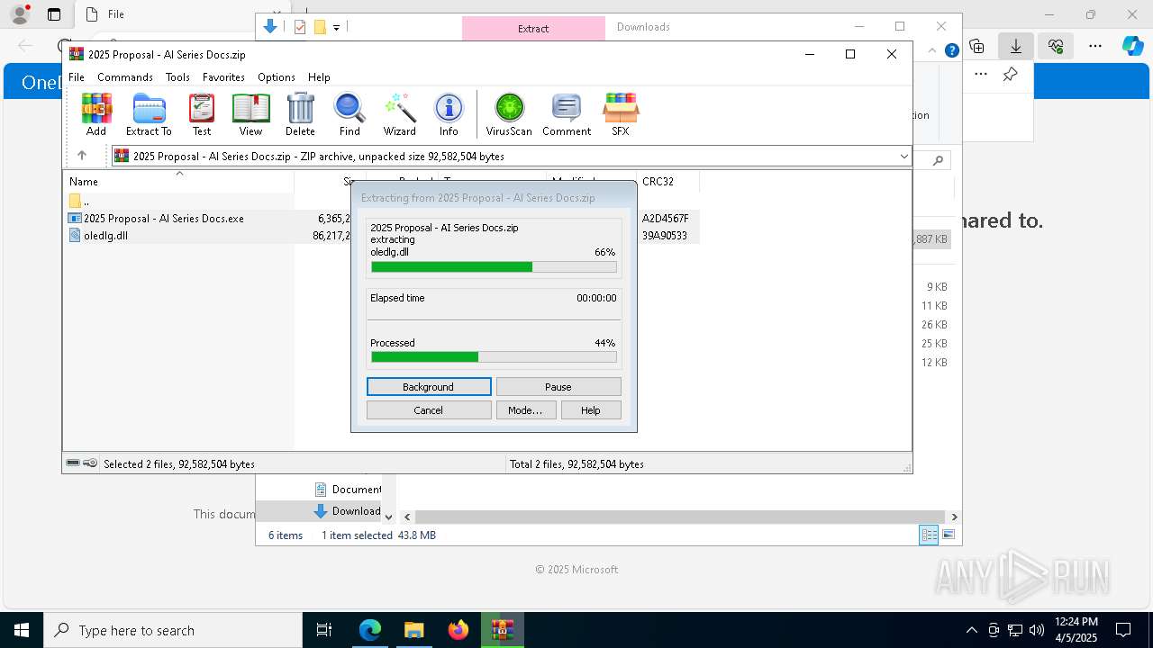Open the Find search tool
The width and height of the screenshot is (1153, 648).
pos(350,114)
